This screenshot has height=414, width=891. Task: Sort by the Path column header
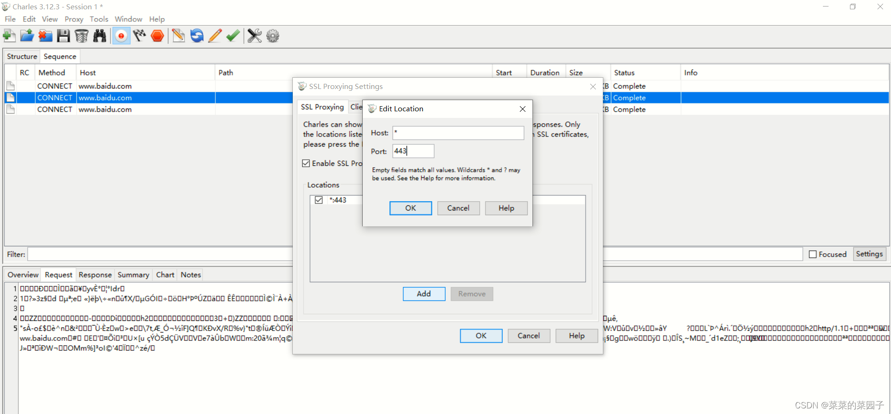coord(353,73)
